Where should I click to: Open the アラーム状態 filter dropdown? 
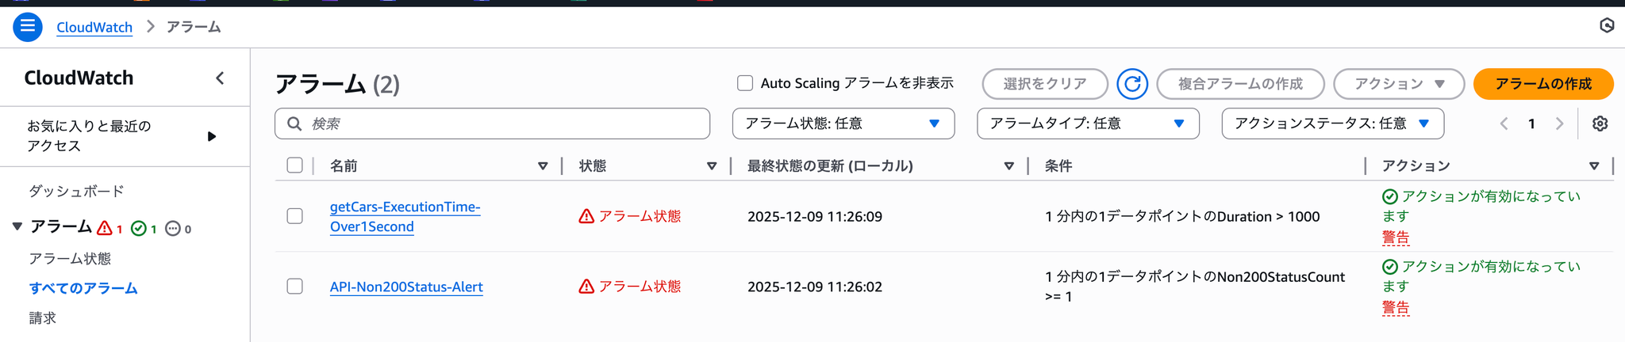[x=843, y=123]
